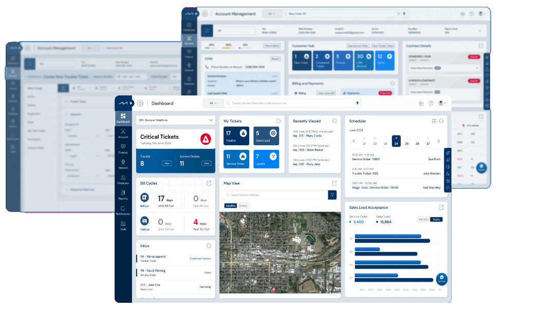This screenshot has height=311, width=541.
Task: Select Yearly in Sales Lead Acceptance
Action: coord(436,219)
